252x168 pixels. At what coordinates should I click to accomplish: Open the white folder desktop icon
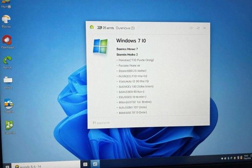point(8,80)
